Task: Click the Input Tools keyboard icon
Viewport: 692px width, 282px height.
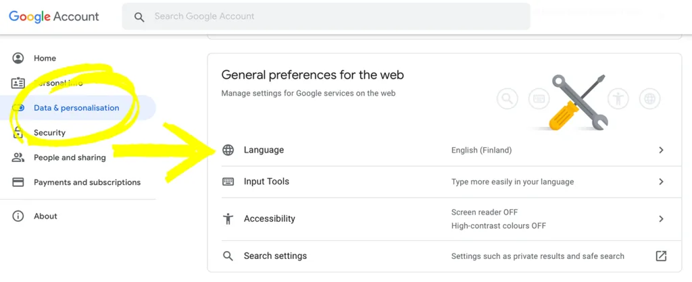Action: pos(228,181)
